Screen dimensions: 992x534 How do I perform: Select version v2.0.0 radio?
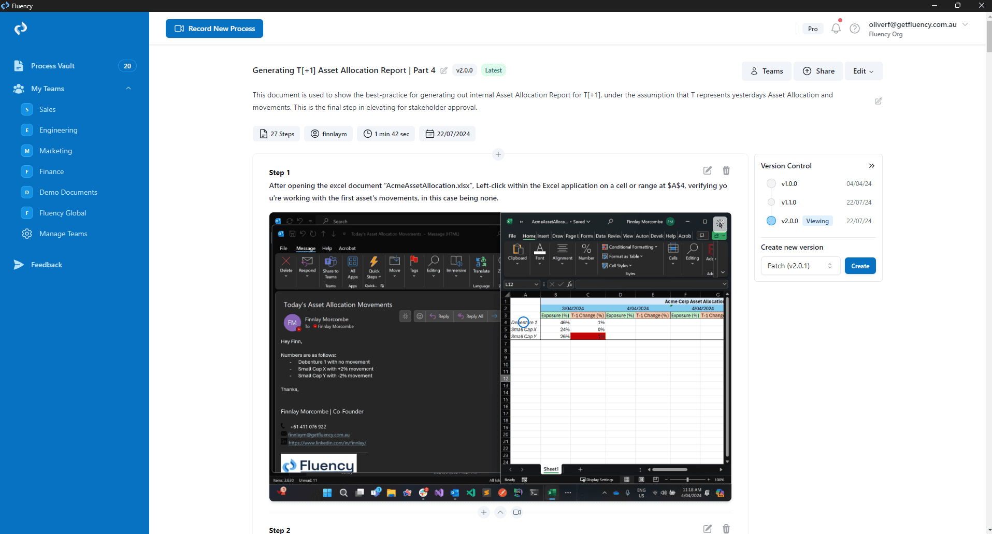(x=771, y=221)
